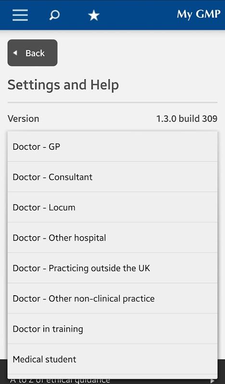This screenshot has height=384, width=225.
Task: Pick Doctor - Locum from dropdown
Action: coord(112,207)
